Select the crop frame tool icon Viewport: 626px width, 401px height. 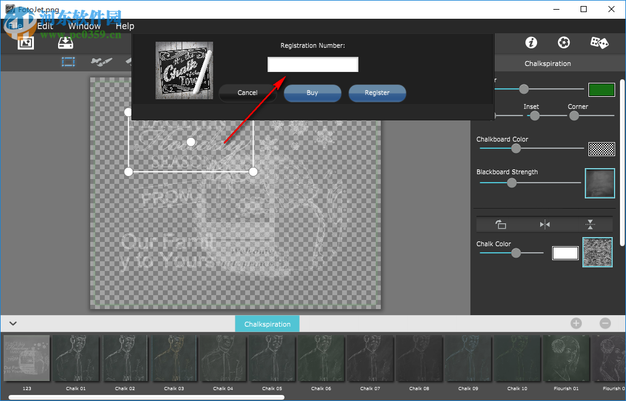(68, 62)
